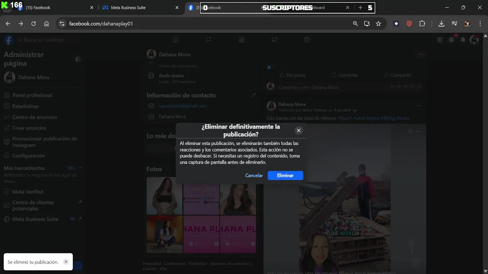Go back with the browser back arrow

8,24
